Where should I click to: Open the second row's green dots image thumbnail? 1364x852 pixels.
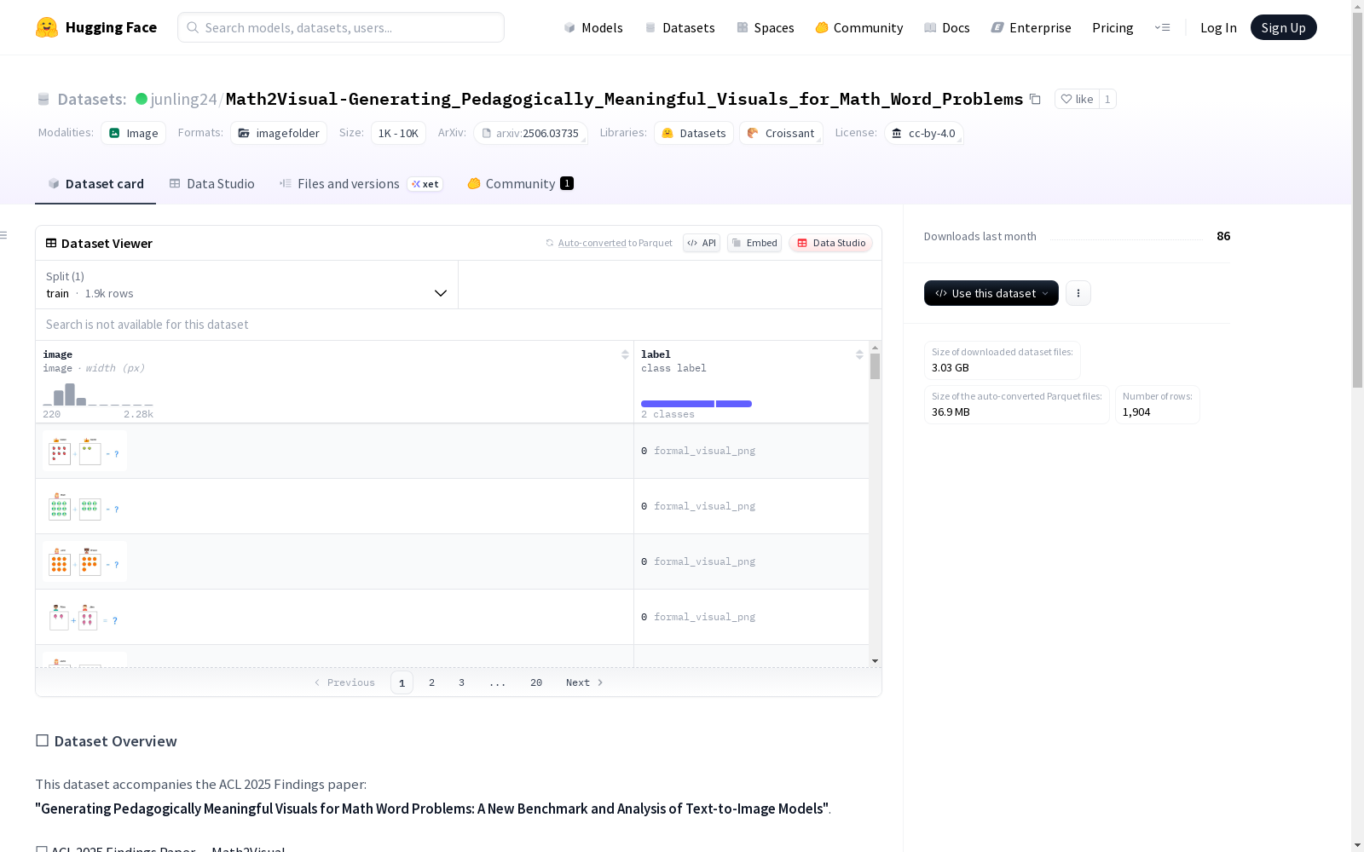click(x=84, y=506)
